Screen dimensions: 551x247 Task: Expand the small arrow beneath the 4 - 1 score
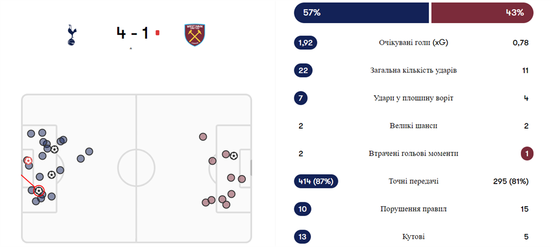click(x=131, y=48)
